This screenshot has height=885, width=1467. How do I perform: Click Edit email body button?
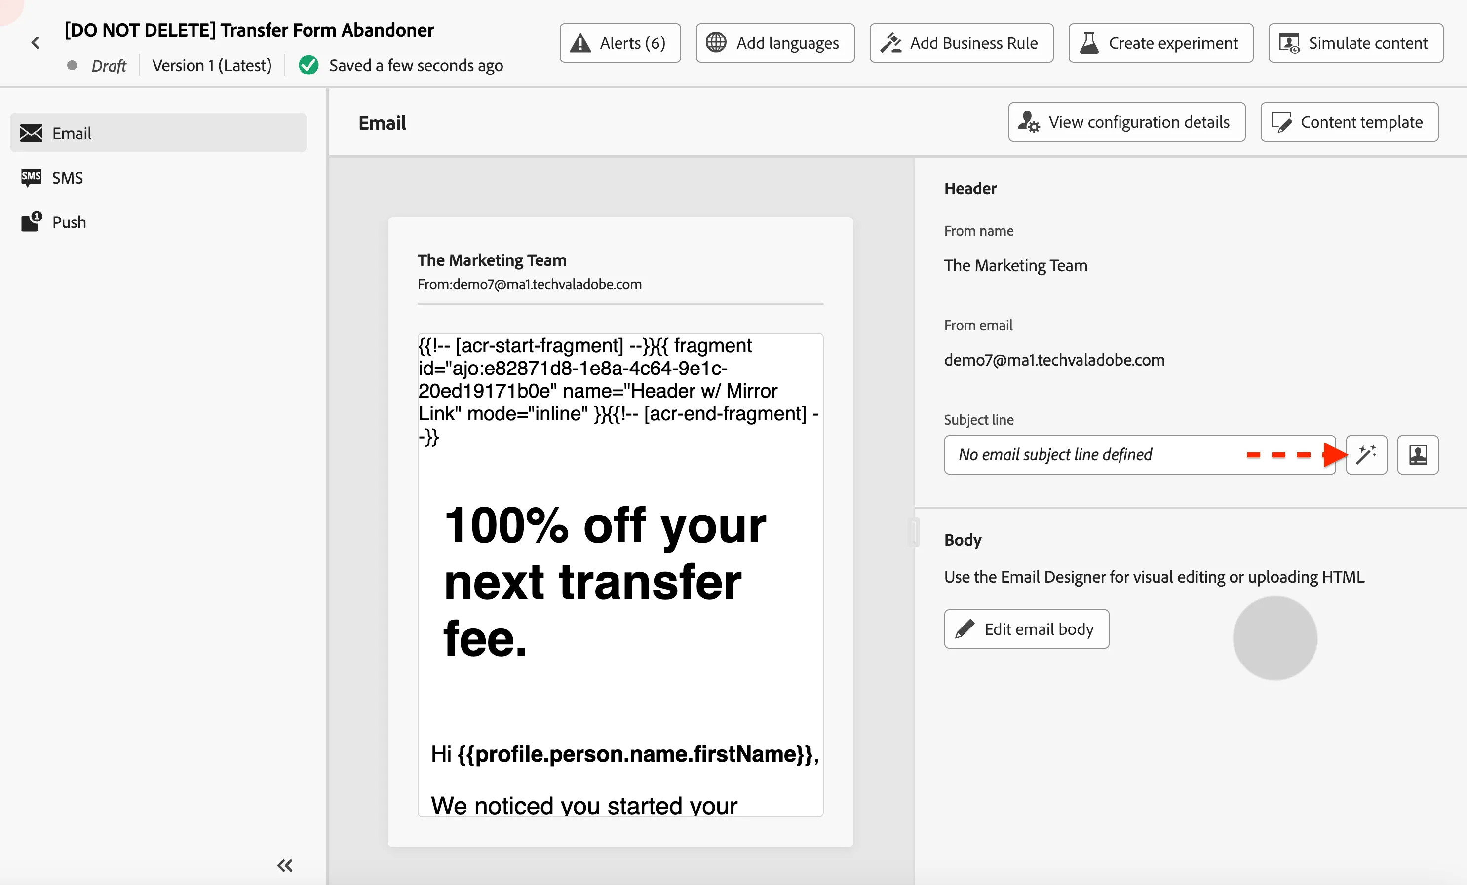(1026, 628)
